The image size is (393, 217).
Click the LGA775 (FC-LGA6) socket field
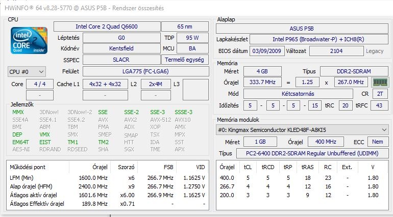point(138,71)
